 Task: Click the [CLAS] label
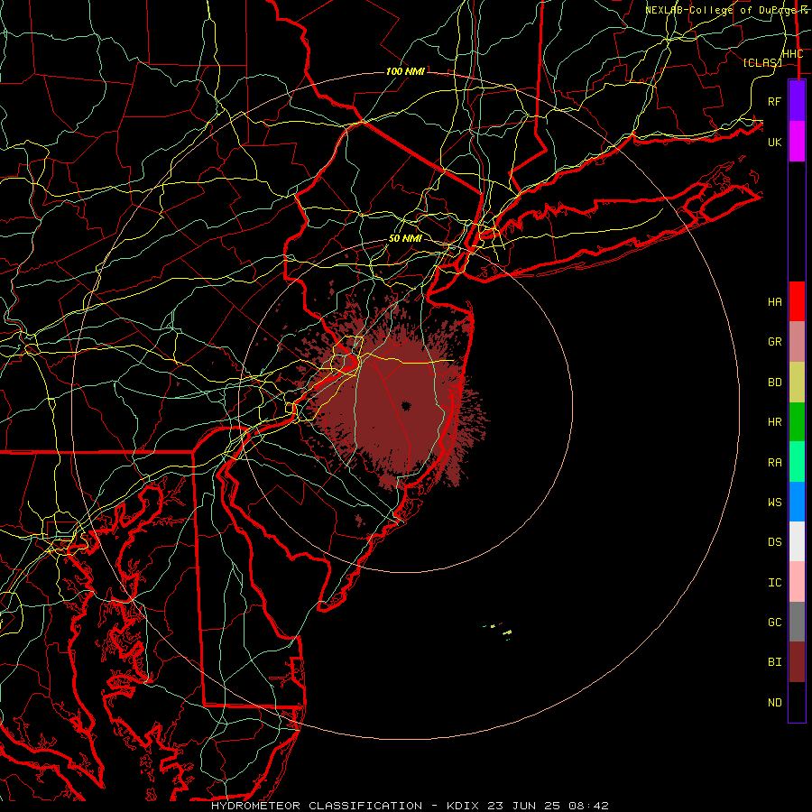click(x=762, y=62)
